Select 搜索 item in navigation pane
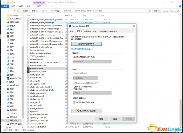 tap(10, 43)
